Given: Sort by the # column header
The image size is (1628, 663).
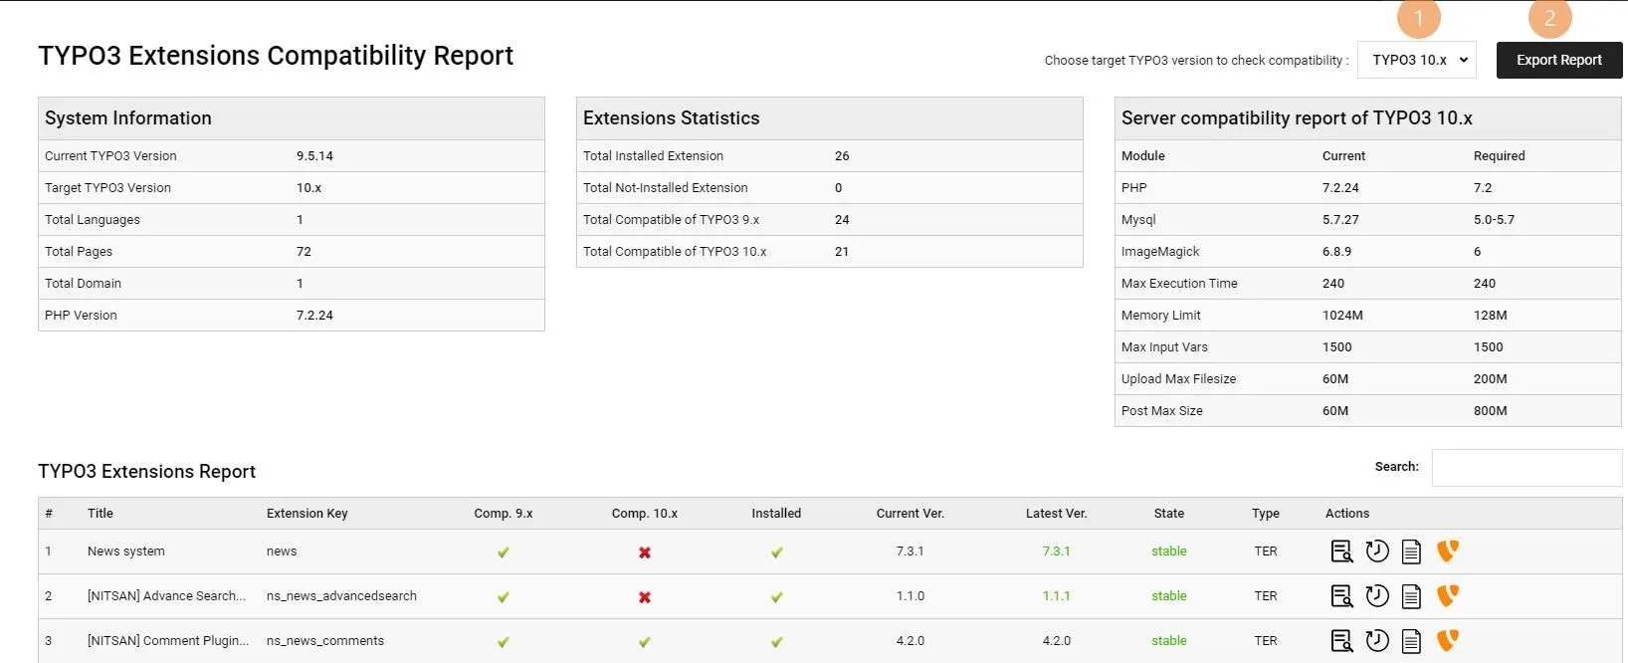Looking at the screenshot, I should [49, 514].
